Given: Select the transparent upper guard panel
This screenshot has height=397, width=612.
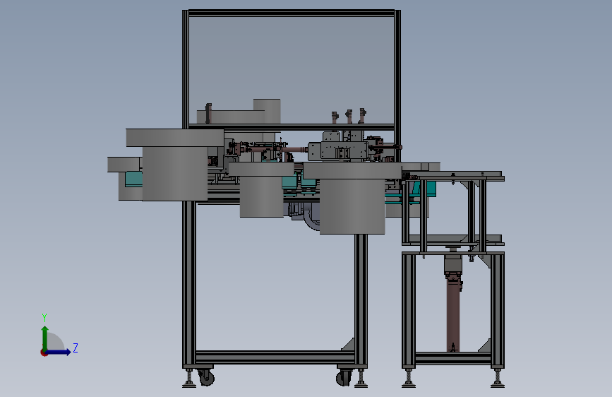Looking at the screenshot, I should pos(291,71).
